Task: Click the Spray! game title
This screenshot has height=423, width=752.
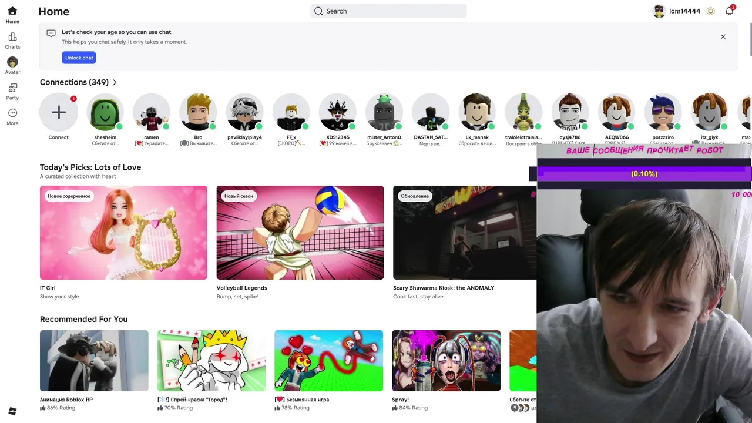Action: click(401, 399)
